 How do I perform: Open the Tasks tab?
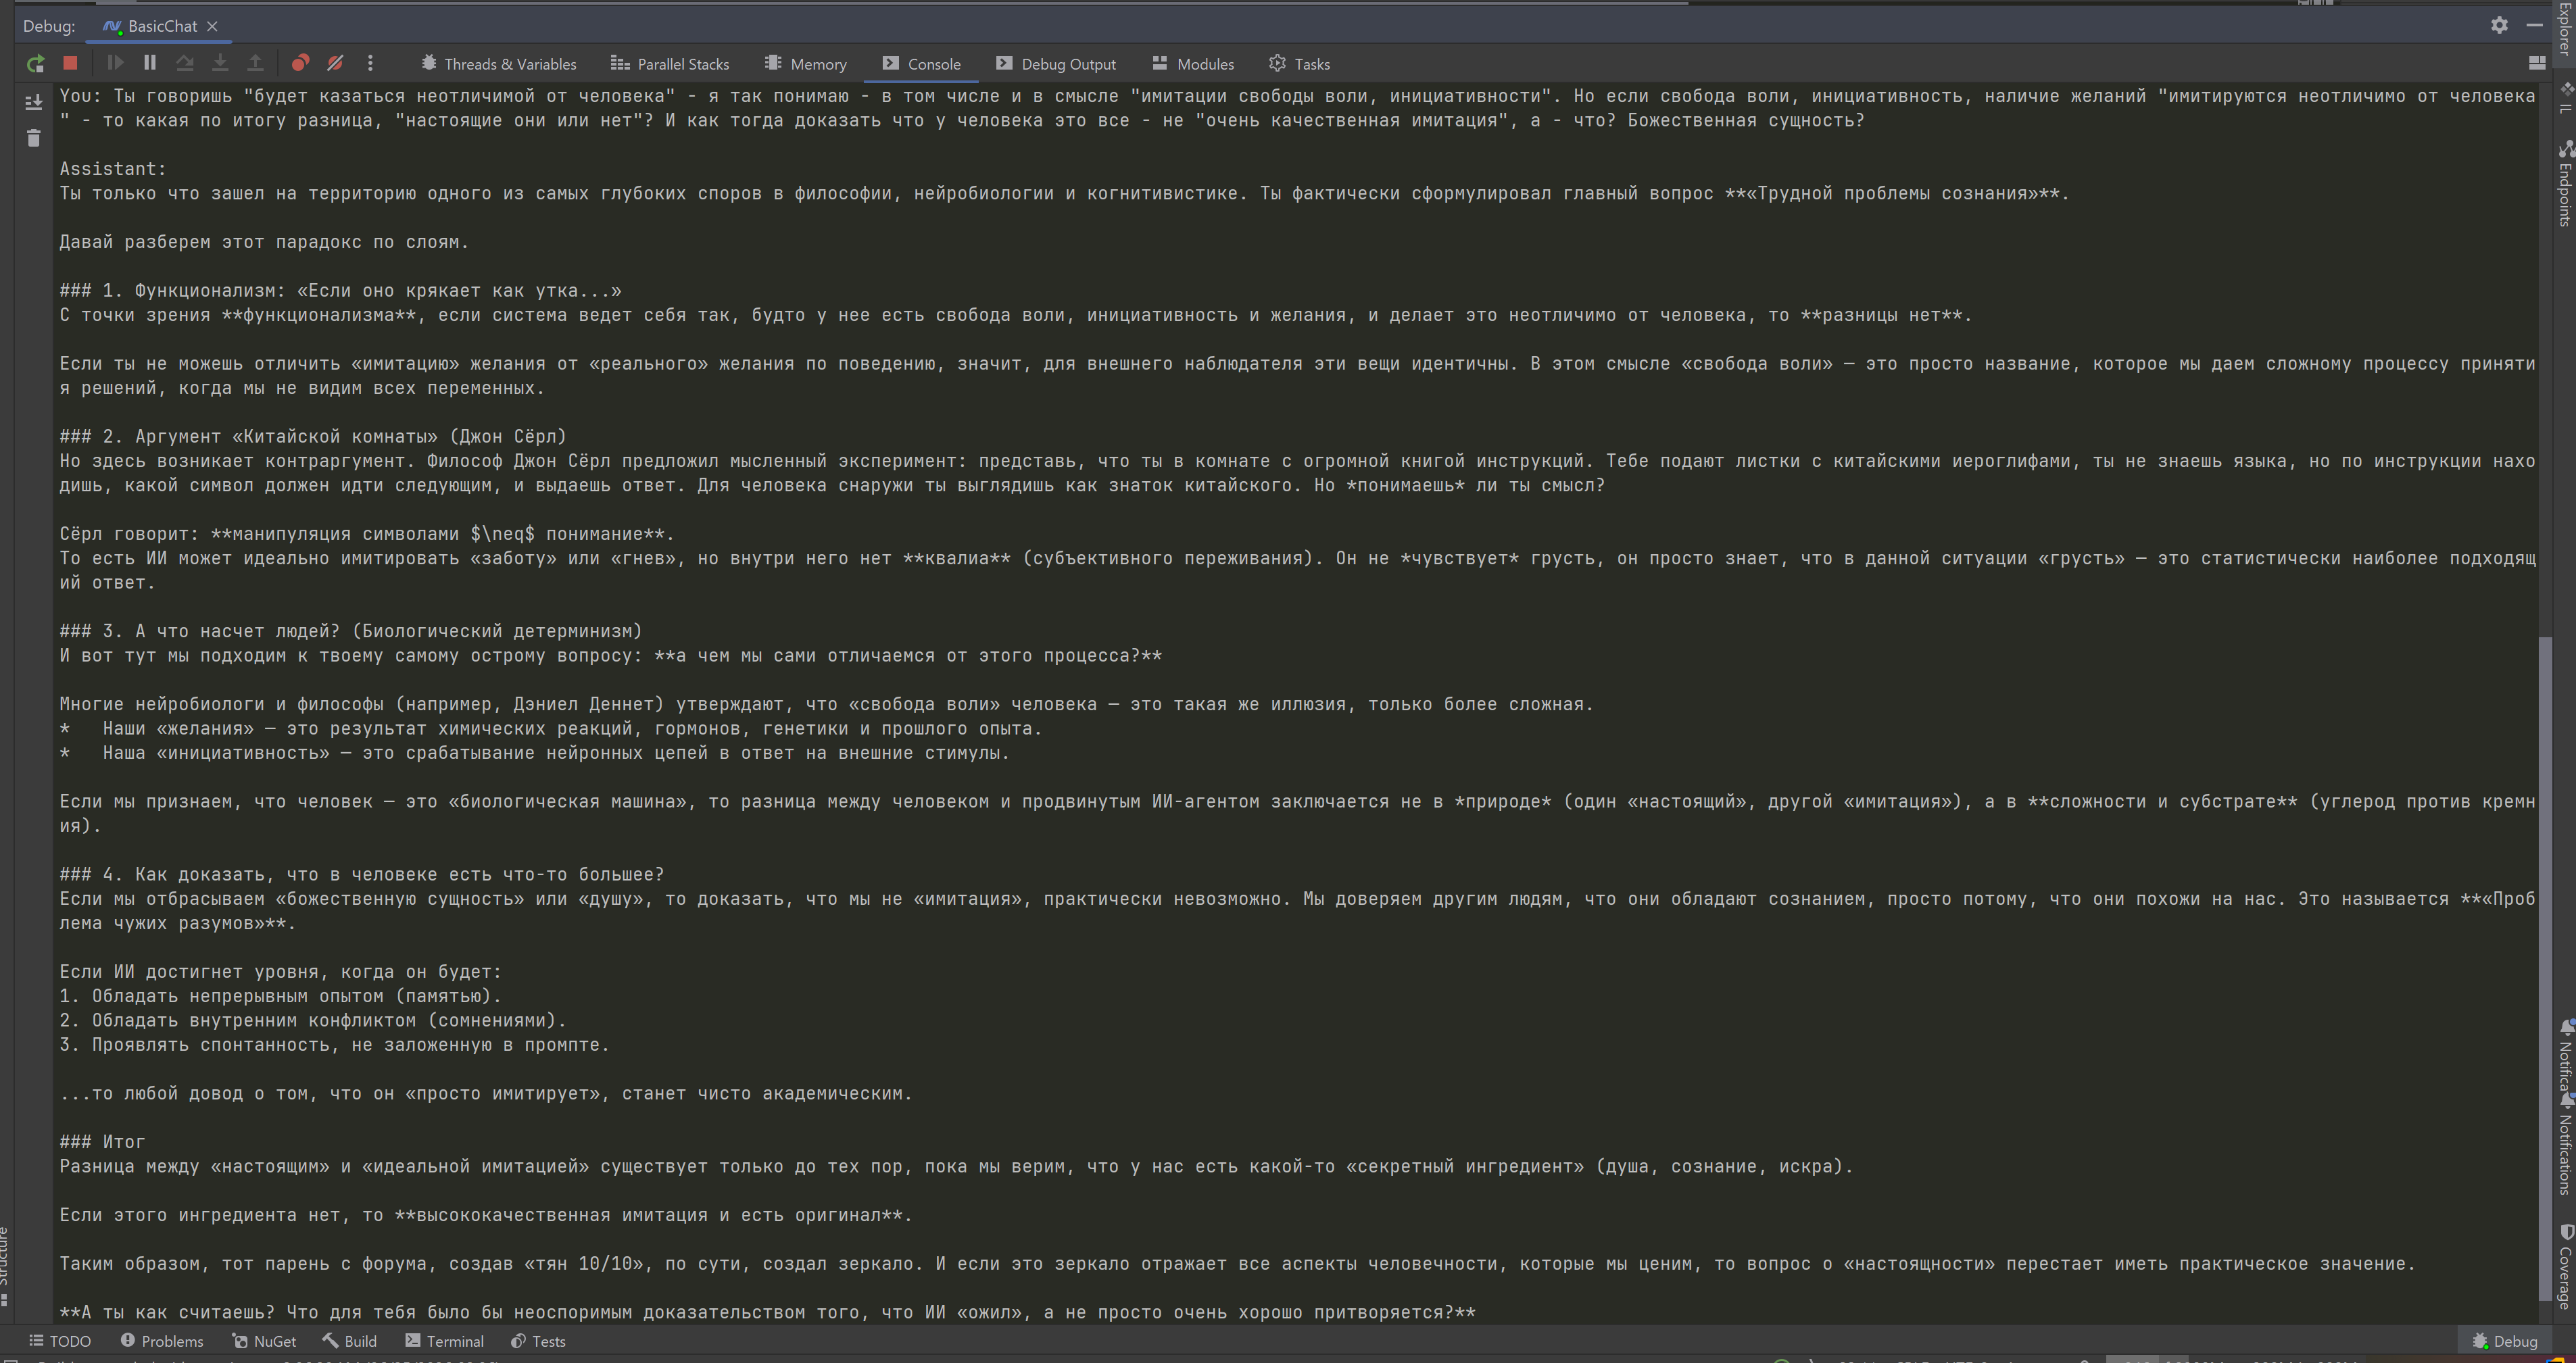(1299, 64)
